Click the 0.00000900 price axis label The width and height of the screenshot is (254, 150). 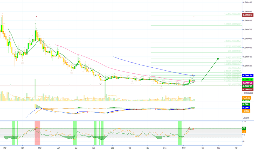pyautogui.click(x=248, y=11)
